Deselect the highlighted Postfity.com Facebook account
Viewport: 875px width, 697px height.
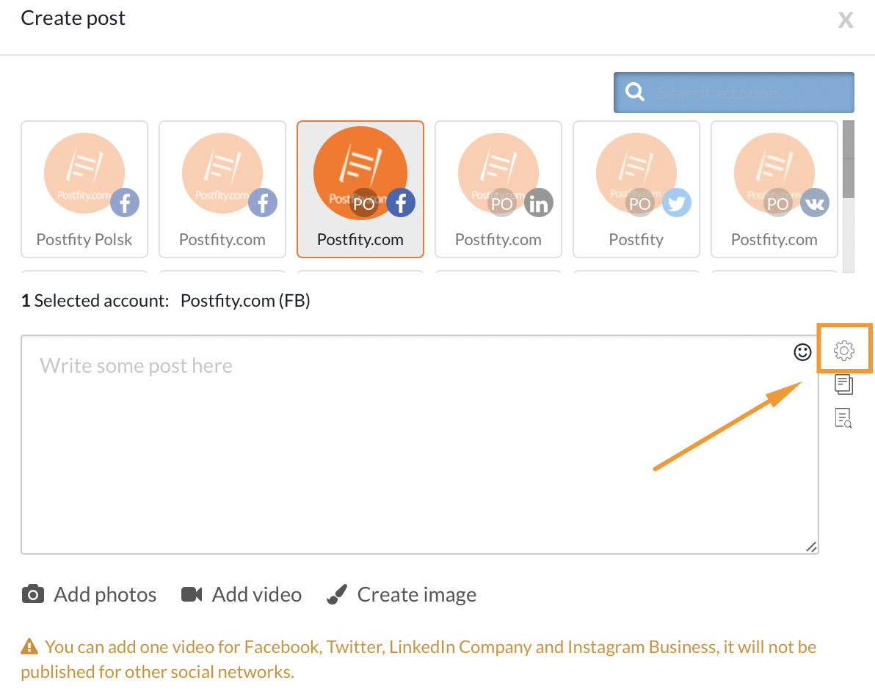(x=360, y=189)
